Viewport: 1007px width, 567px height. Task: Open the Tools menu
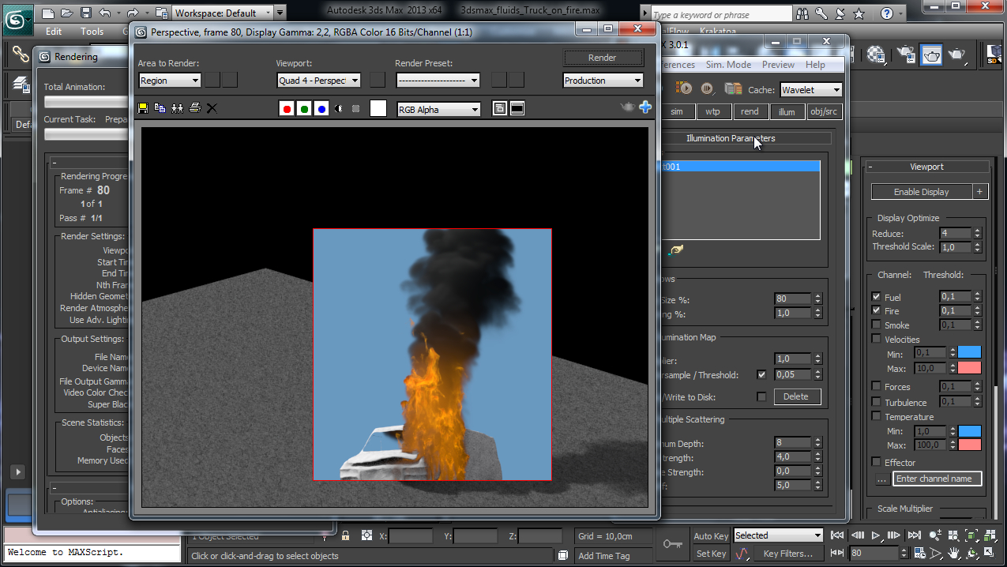tap(92, 32)
